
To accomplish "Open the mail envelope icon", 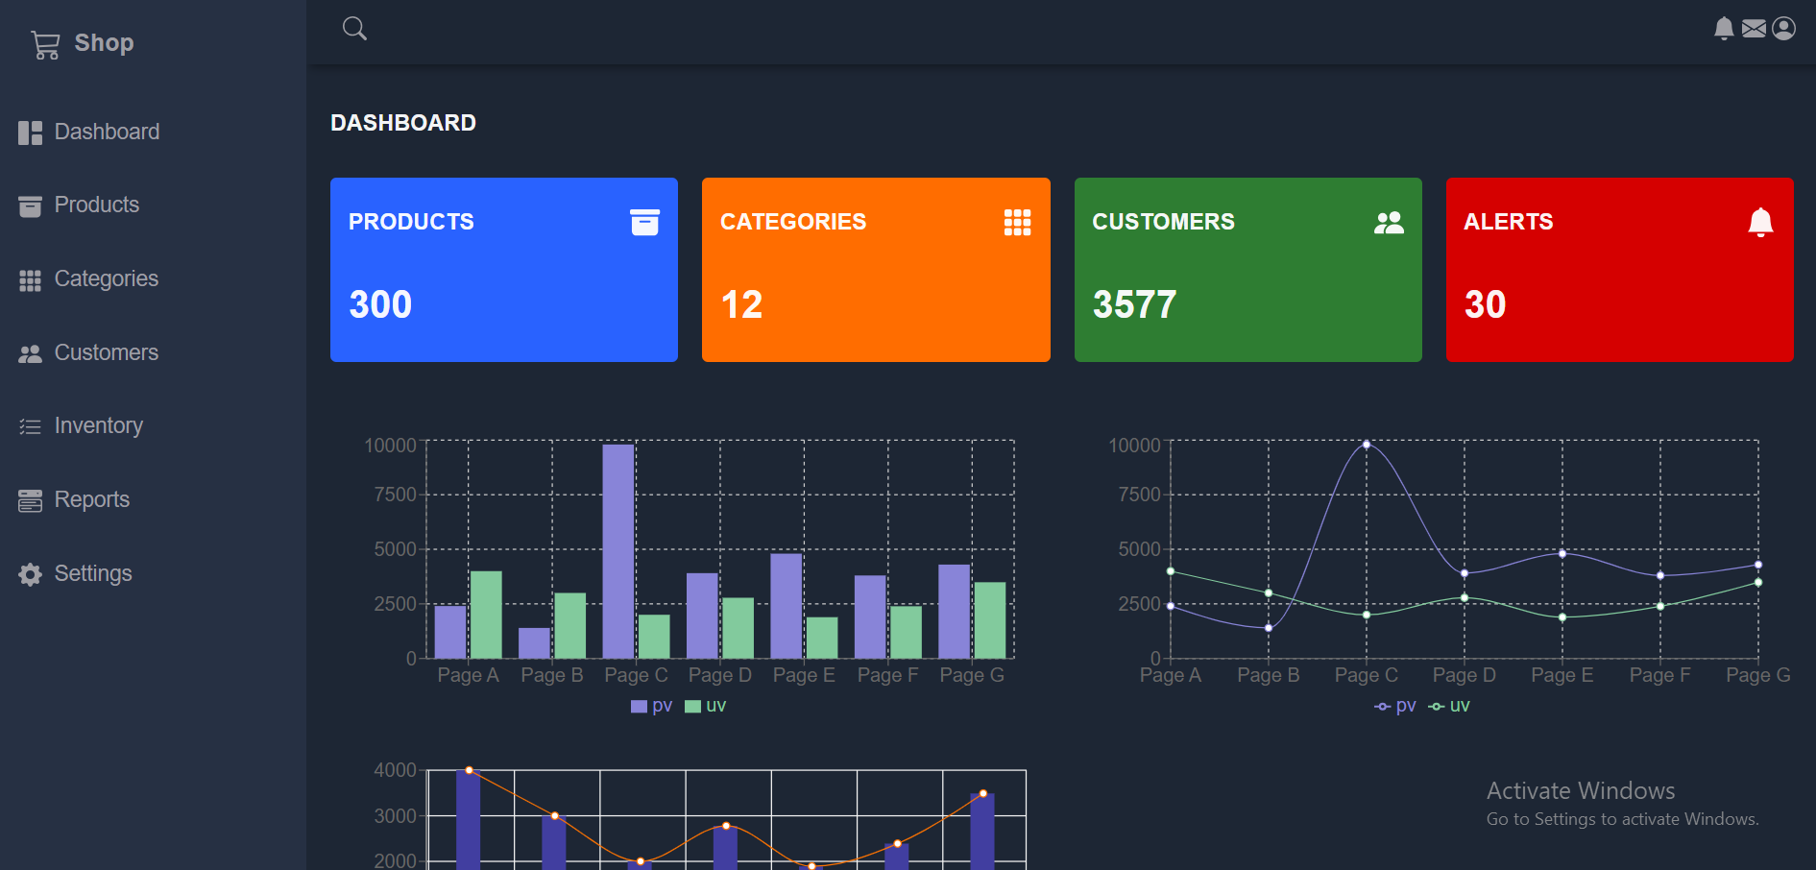I will coord(1754,29).
